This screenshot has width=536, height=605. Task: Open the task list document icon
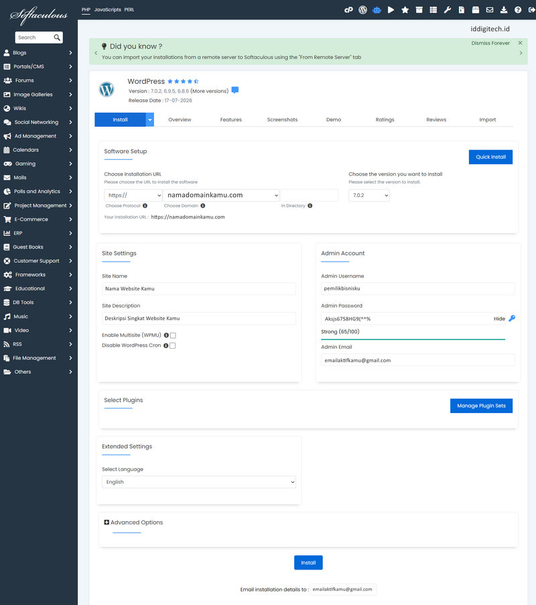(x=462, y=10)
